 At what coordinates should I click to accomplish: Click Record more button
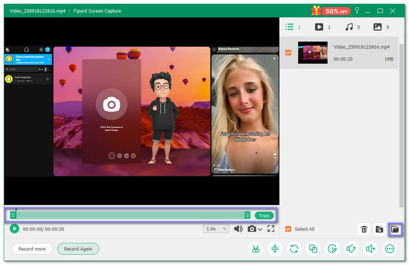(x=32, y=249)
